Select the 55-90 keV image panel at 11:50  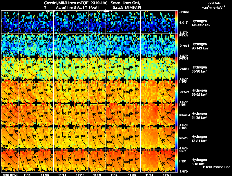tap(166, 68)
